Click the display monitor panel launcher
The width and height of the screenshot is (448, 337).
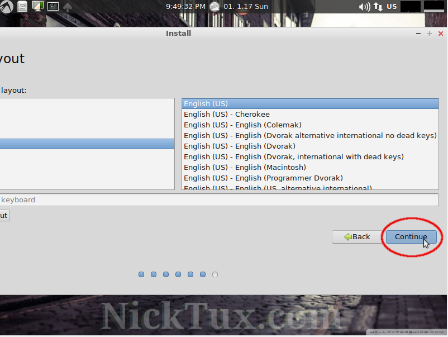click(37, 7)
